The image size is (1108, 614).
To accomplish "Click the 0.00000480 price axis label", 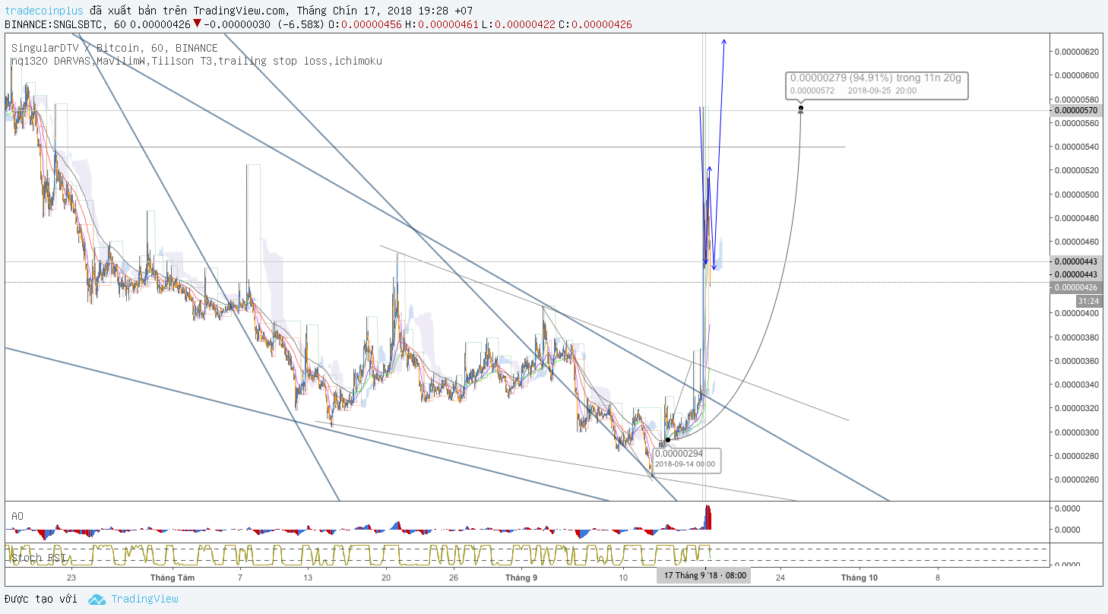I will point(1078,218).
